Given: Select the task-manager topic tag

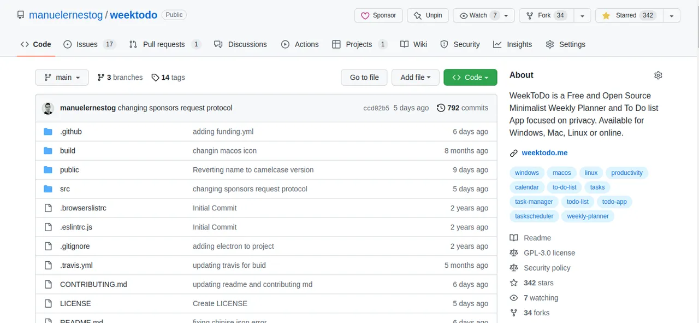Looking at the screenshot, I should (x=534, y=202).
